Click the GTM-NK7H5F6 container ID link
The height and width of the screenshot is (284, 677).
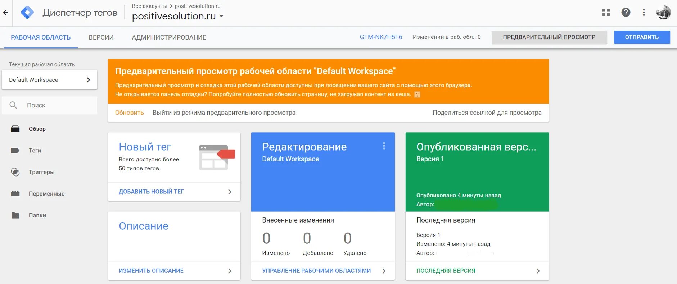coord(381,37)
